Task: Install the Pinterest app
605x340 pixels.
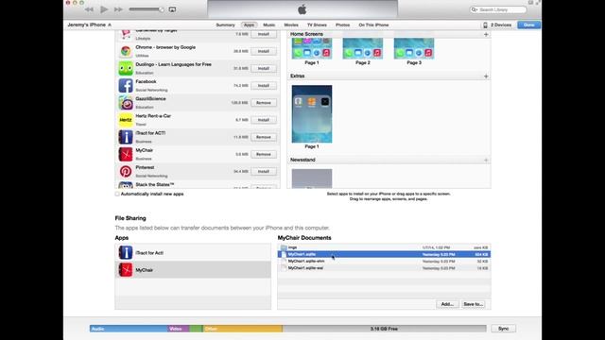Action: (264, 171)
